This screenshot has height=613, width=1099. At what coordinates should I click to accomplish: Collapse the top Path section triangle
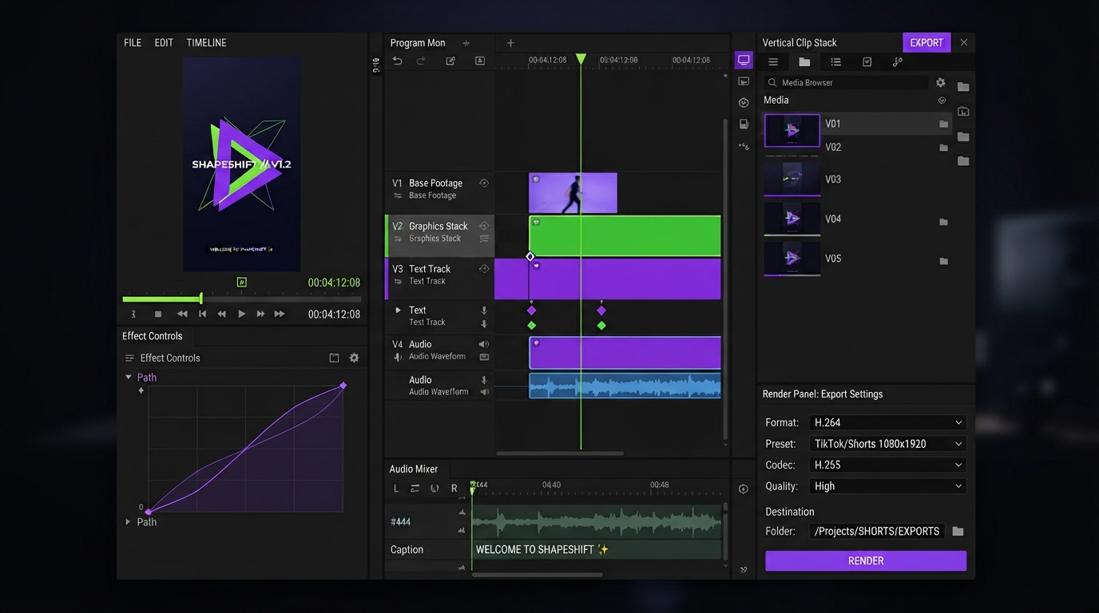click(129, 378)
